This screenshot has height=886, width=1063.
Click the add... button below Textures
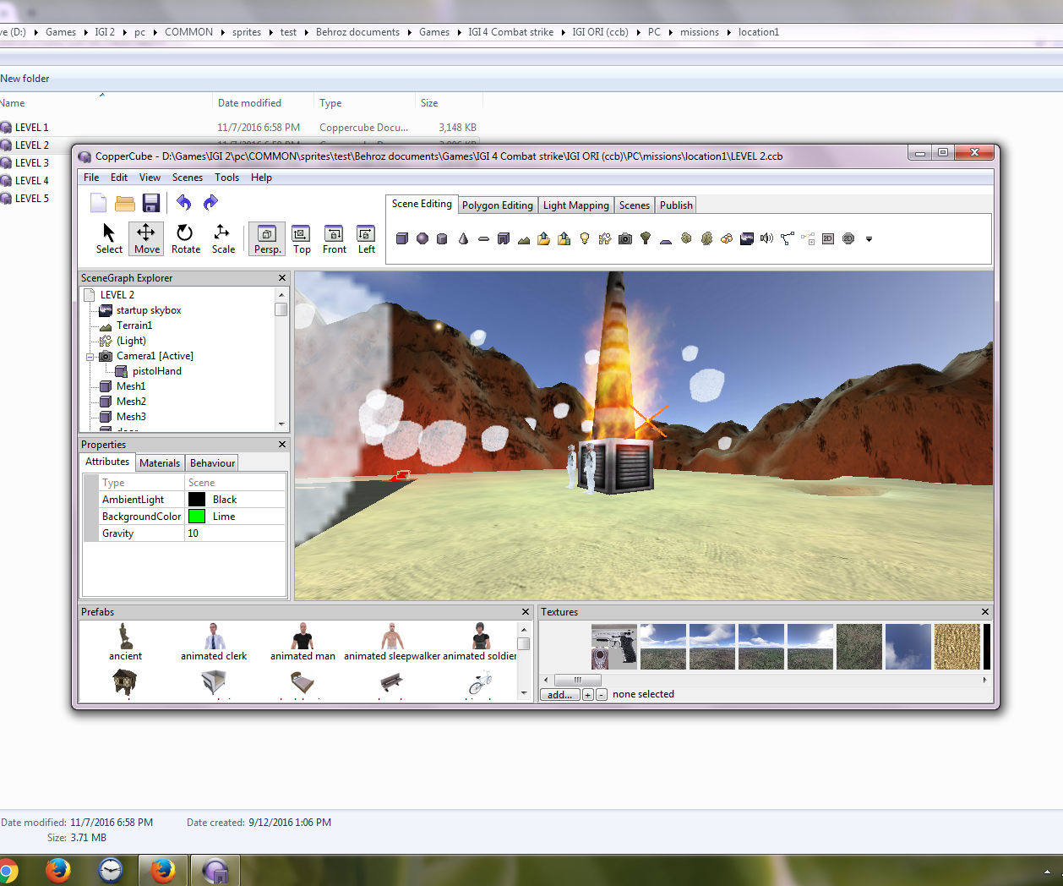[x=559, y=694]
